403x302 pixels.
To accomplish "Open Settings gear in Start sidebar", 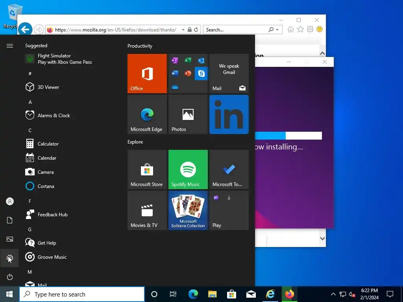I will pos(9,258).
